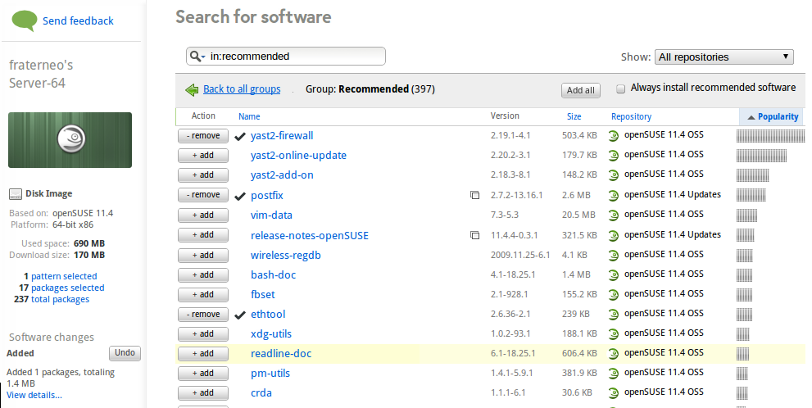Click the repo icon in pm-utils row
Viewport: 812px width, 408px height.
pos(614,374)
